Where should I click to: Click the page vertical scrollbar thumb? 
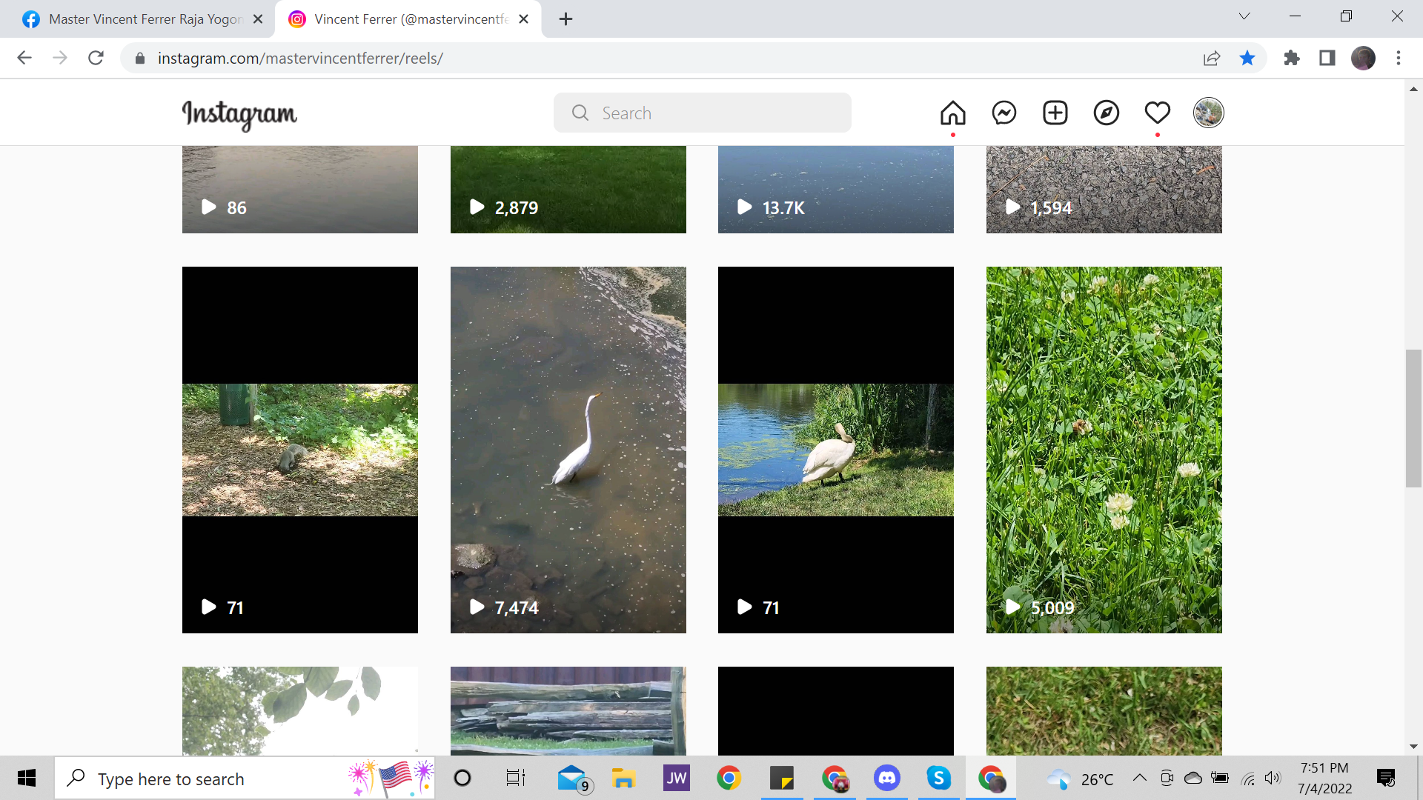1413,418
